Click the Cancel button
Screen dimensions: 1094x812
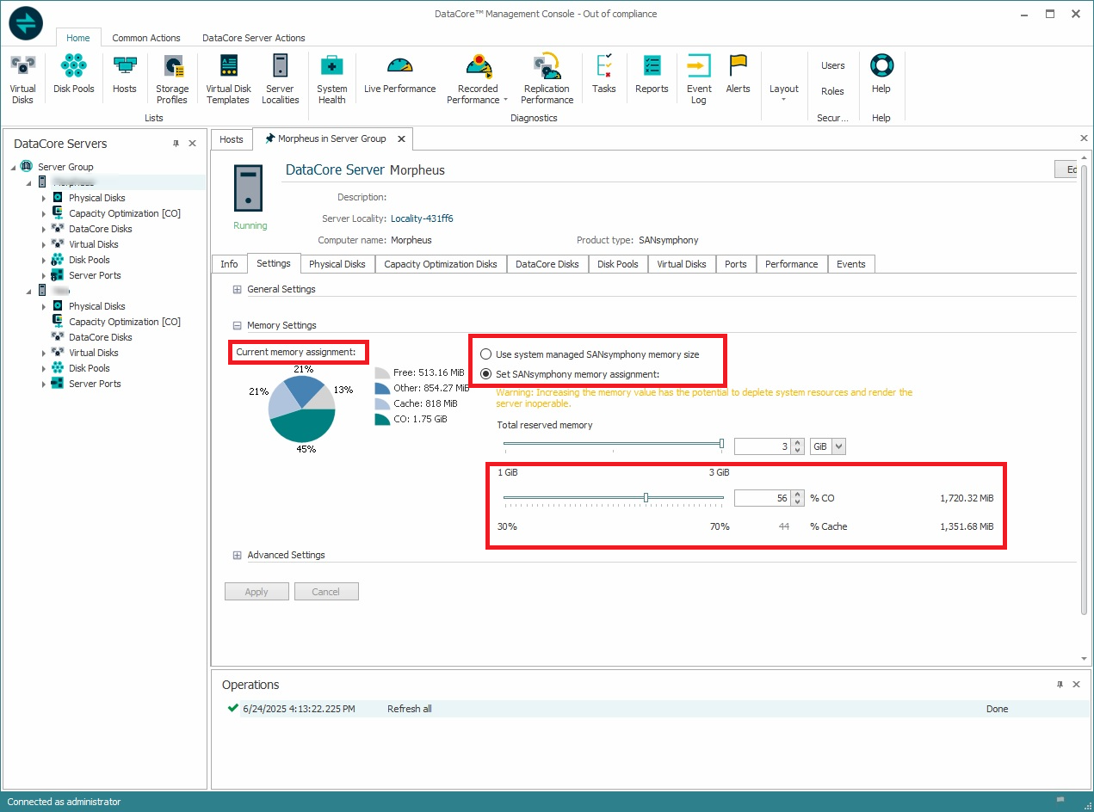tap(325, 592)
